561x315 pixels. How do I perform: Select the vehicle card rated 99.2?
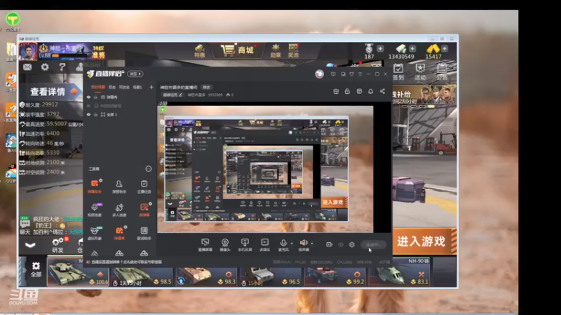pos(335,276)
